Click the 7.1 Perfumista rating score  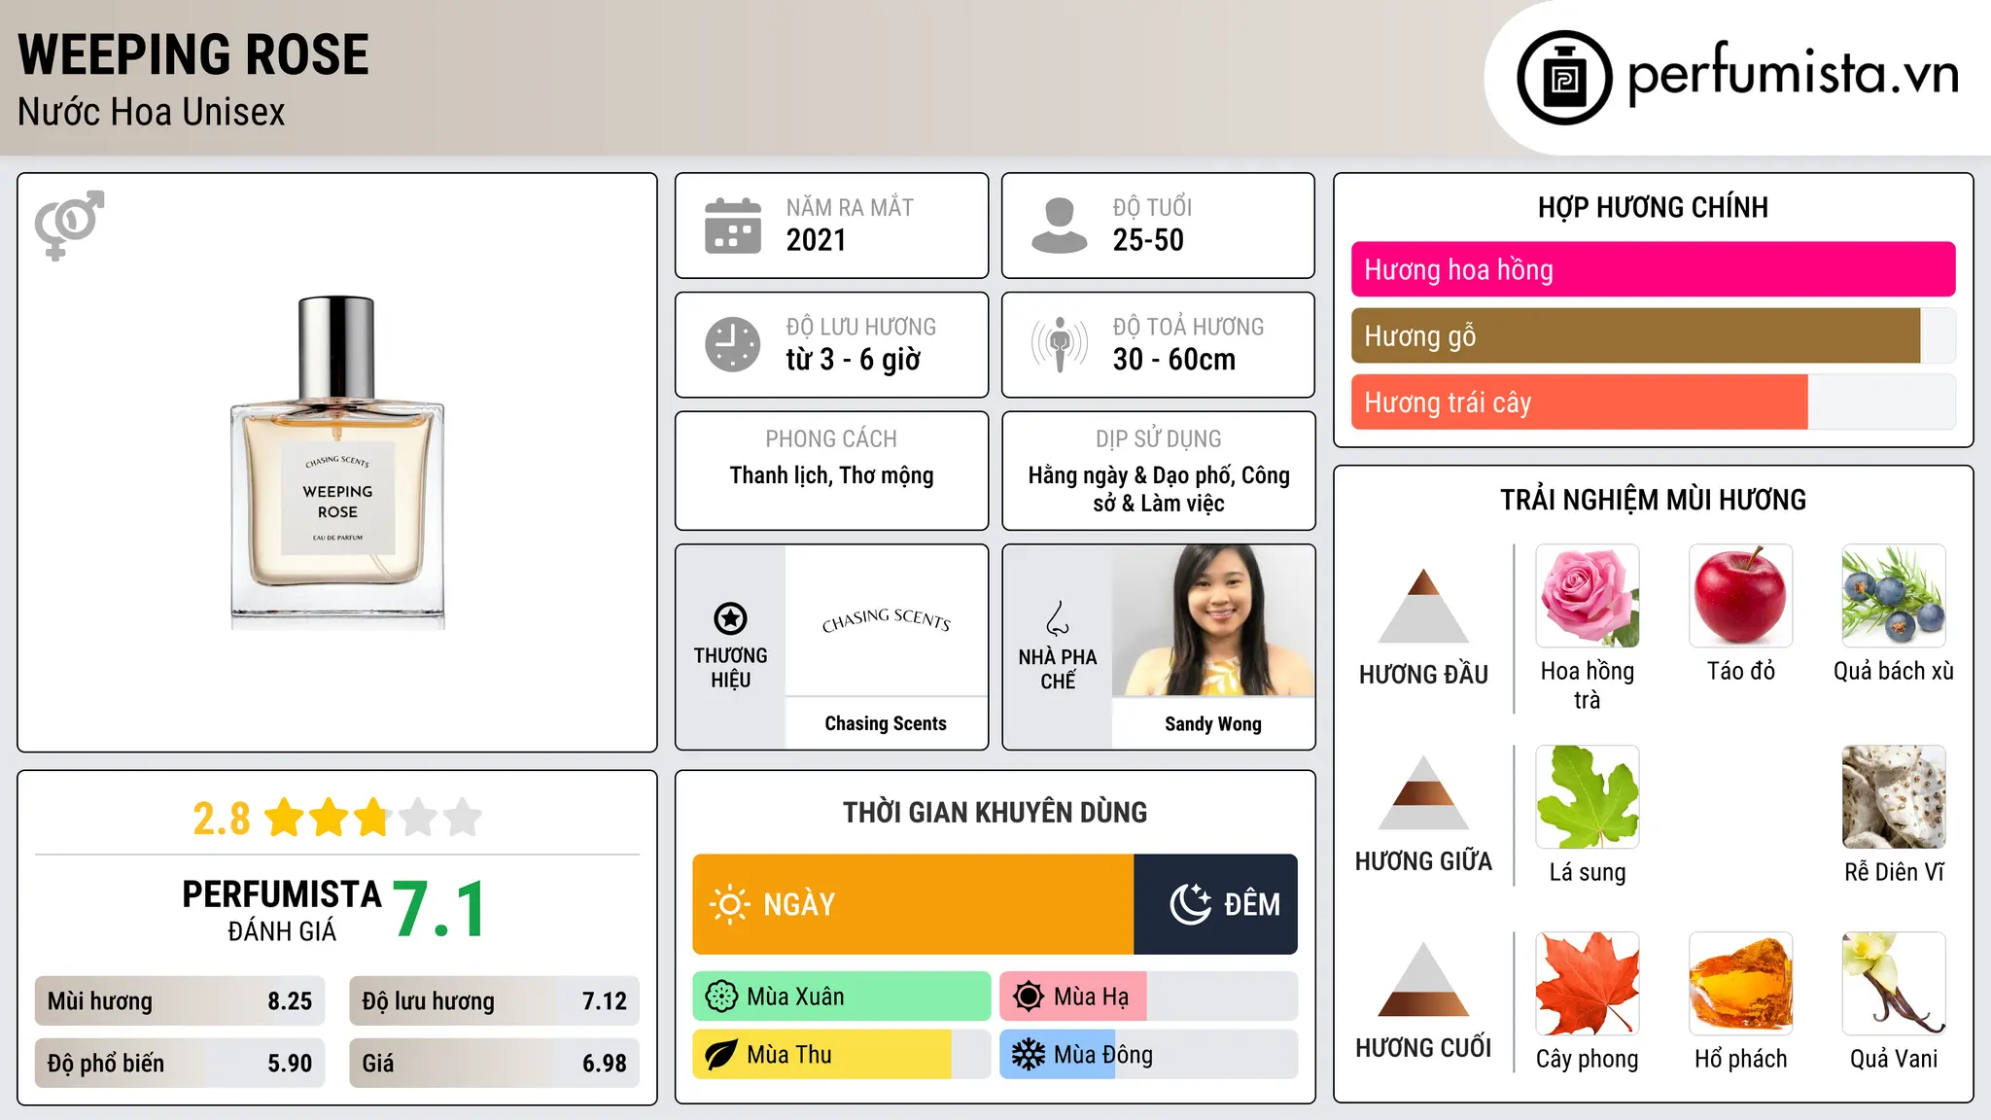[439, 910]
